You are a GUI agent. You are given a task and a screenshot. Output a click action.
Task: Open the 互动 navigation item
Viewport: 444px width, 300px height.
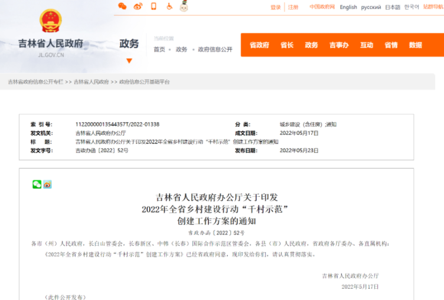pos(367,45)
